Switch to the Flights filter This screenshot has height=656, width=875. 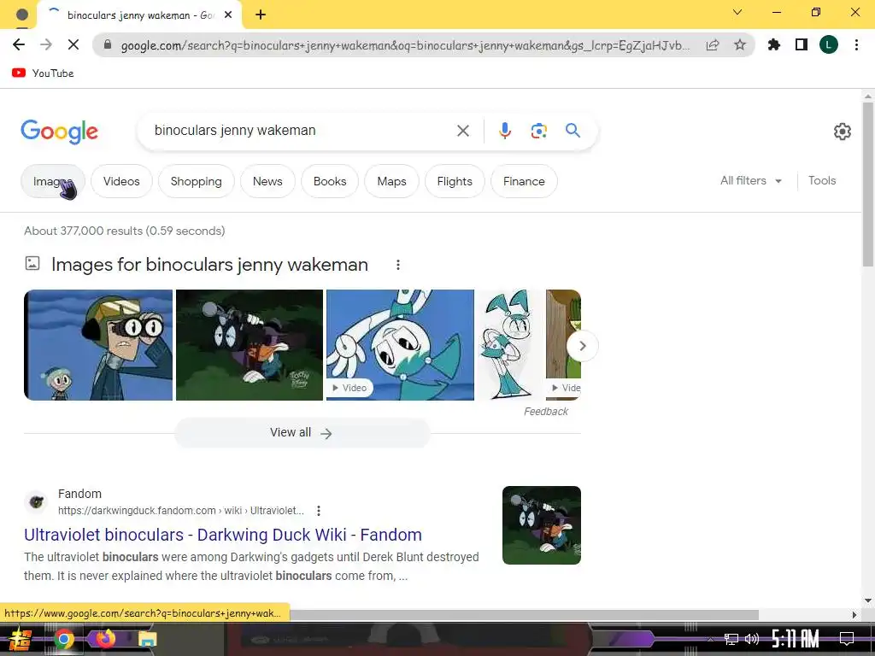pyautogui.click(x=455, y=181)
